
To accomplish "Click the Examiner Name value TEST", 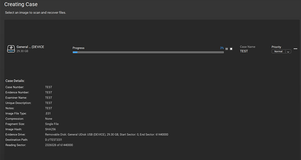I will coord(48,98).
